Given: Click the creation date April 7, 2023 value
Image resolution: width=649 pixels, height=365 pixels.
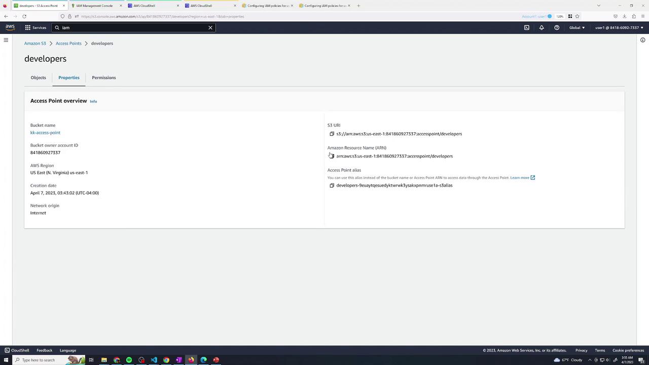Looking at the screenshot, I should 64,193.
